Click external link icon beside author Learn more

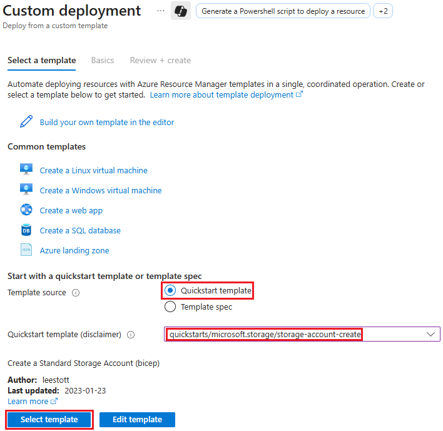[x=54, y=401]
